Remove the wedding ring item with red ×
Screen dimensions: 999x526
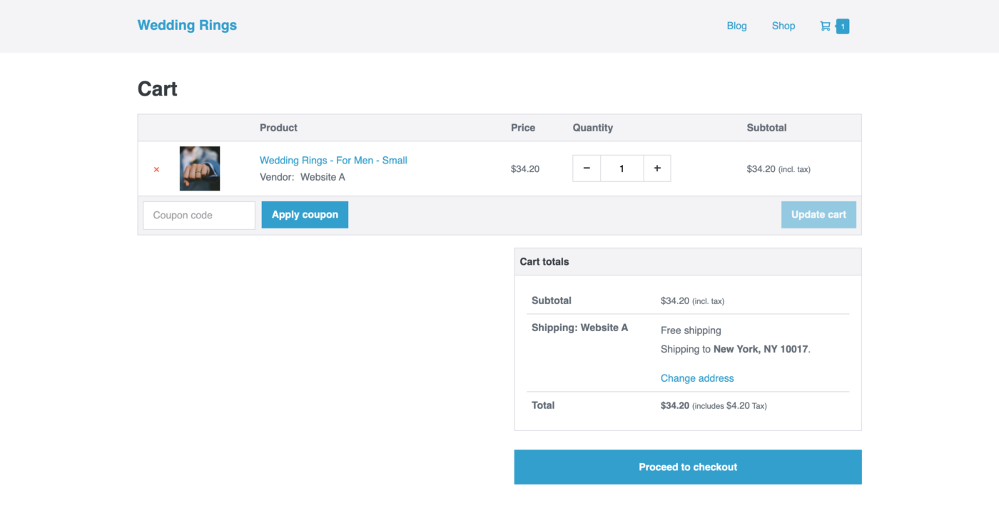click(x=156, y=169)
